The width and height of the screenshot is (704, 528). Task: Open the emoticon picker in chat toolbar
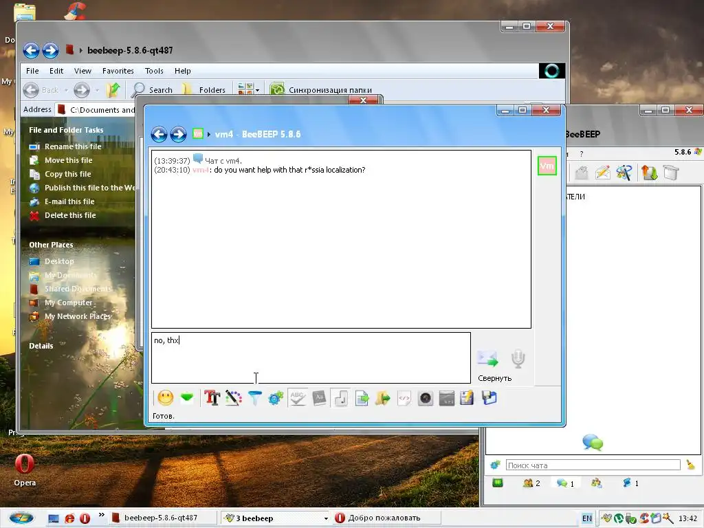(166, 398)
